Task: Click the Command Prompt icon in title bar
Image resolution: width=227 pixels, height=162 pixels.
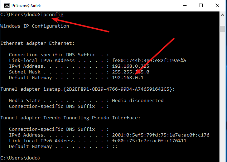Action: [4, 6]
